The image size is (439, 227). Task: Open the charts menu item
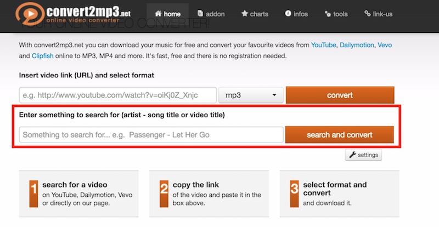(x=254, y=14)
